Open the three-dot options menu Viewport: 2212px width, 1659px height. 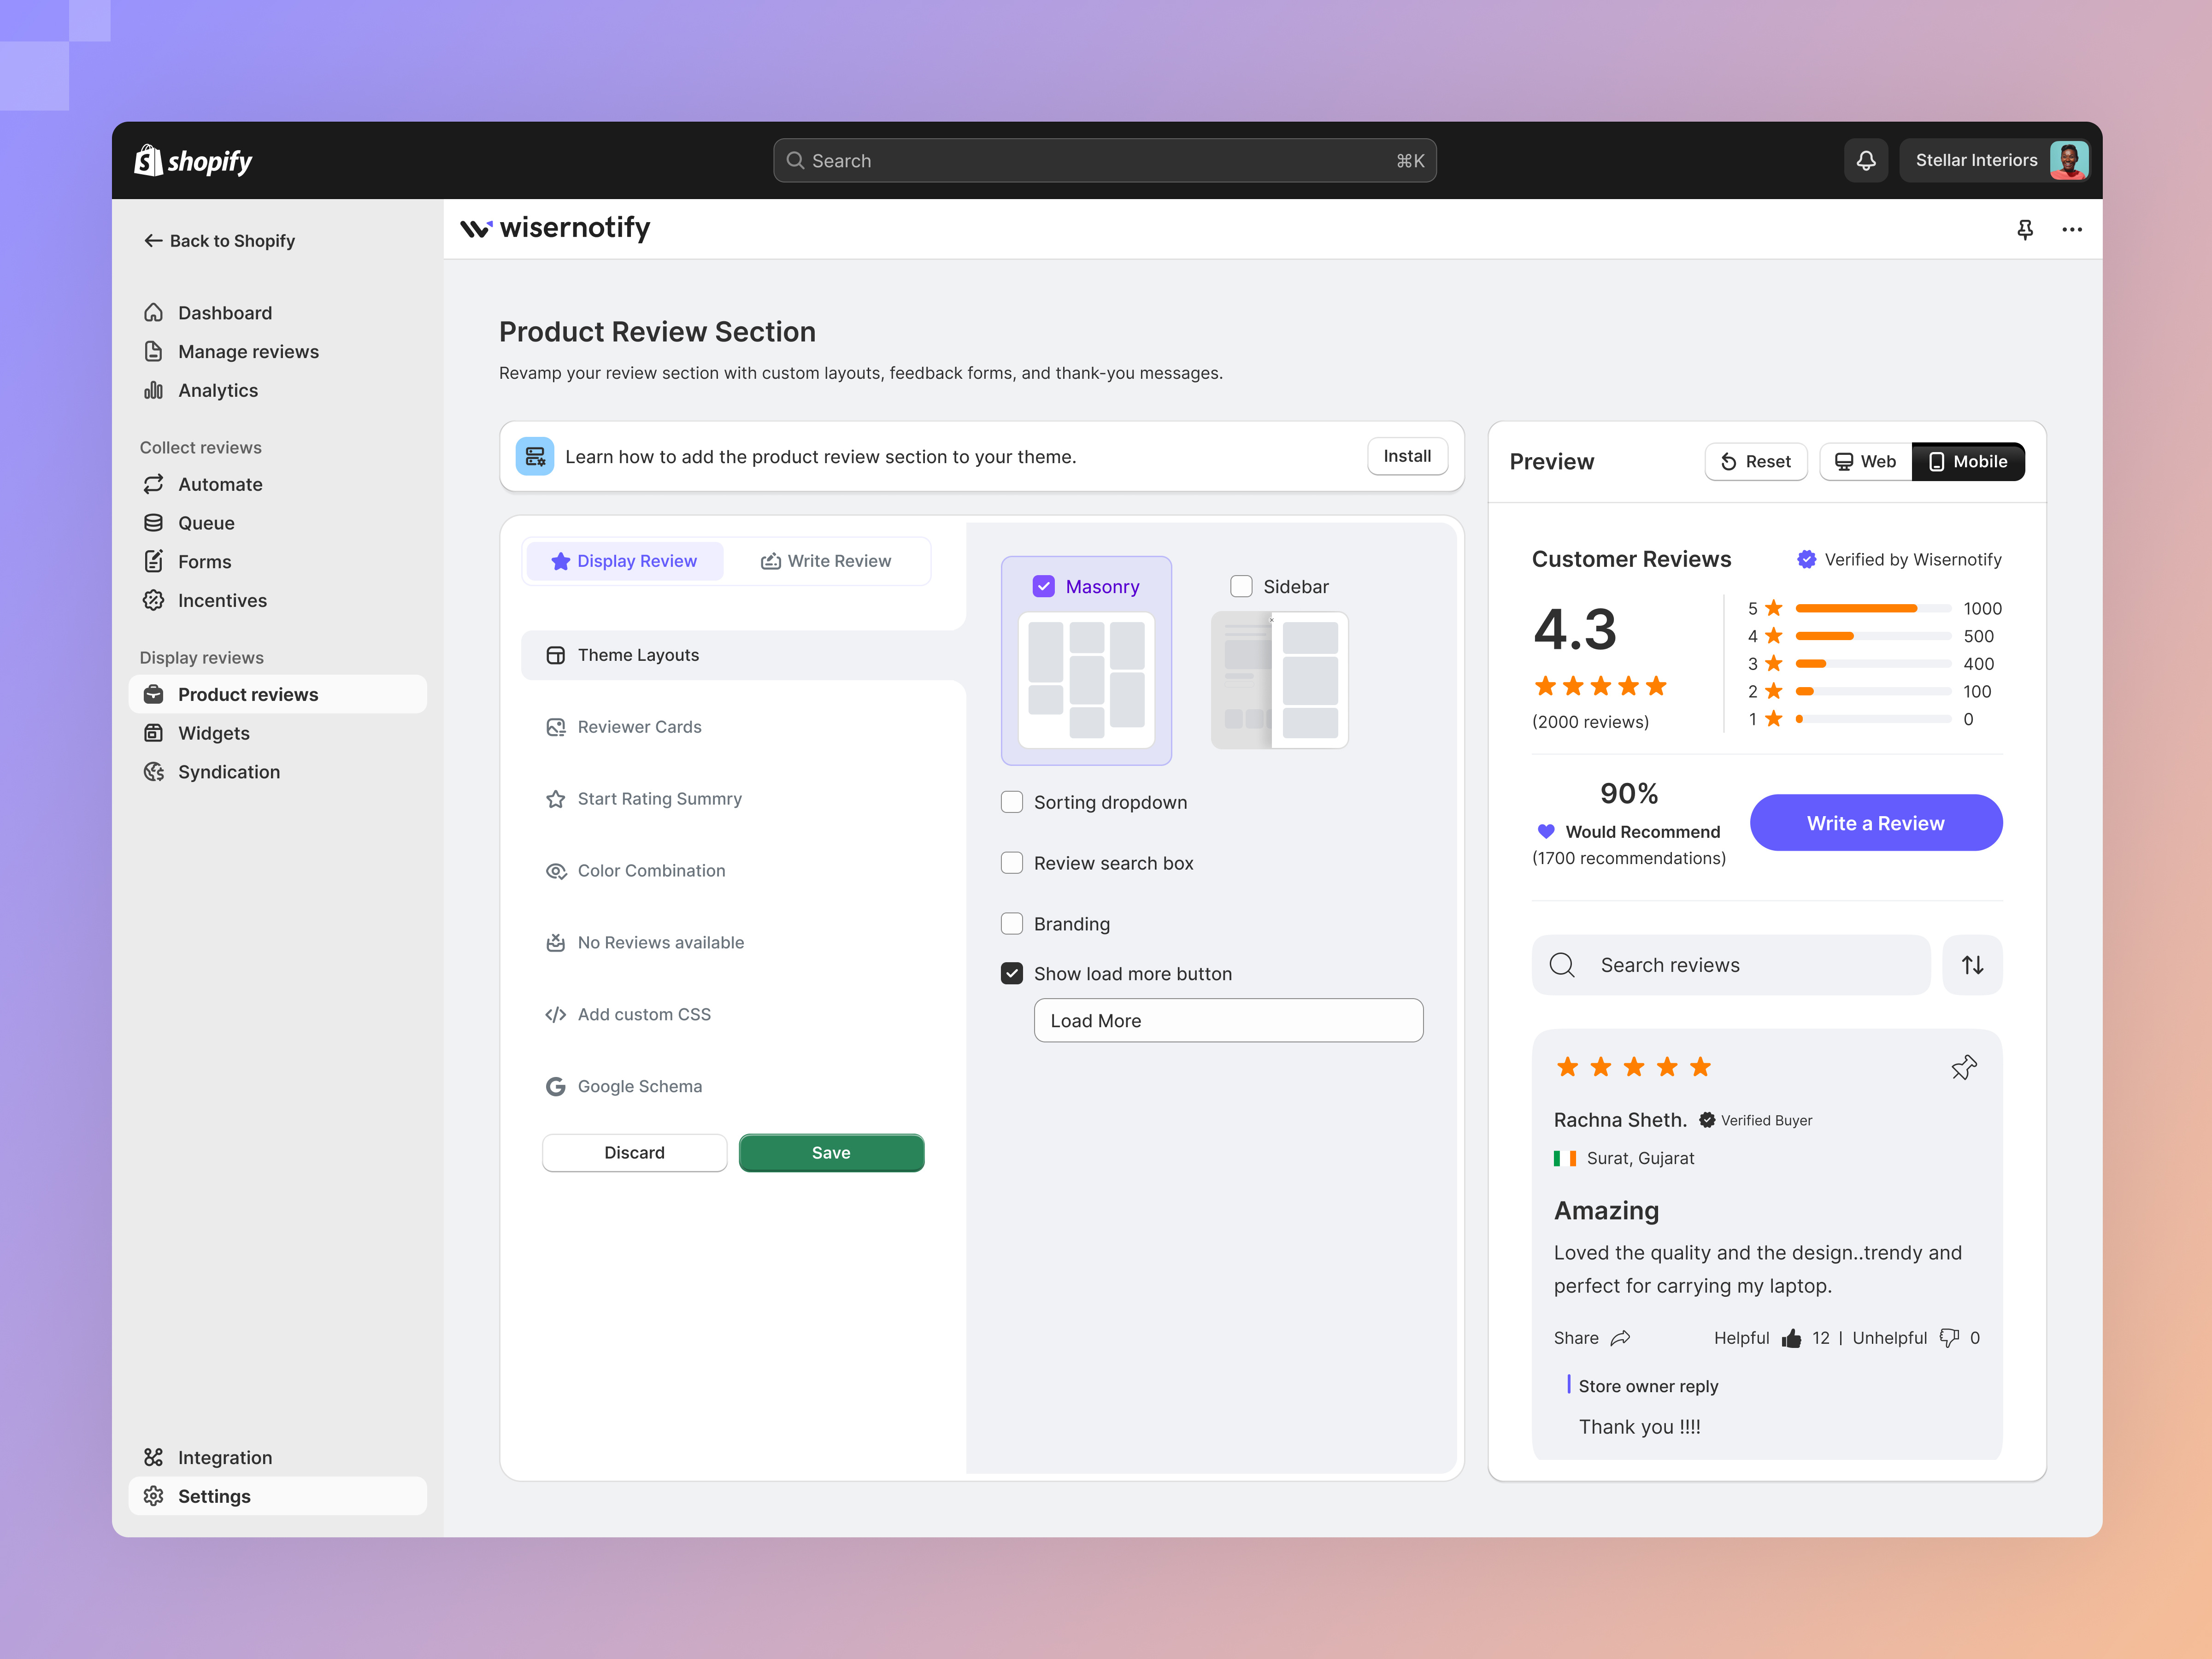click(2071, 229)
